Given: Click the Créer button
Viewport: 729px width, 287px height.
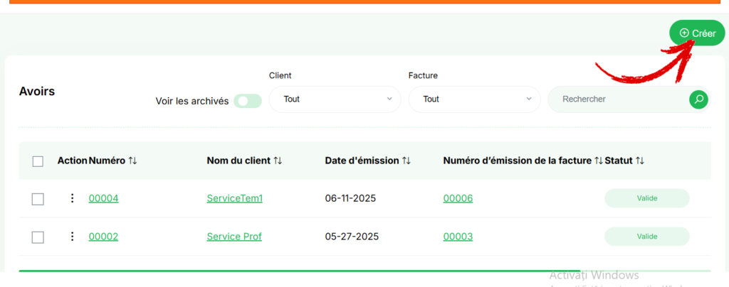Looking at the screenshot, I should coord(697,33).
